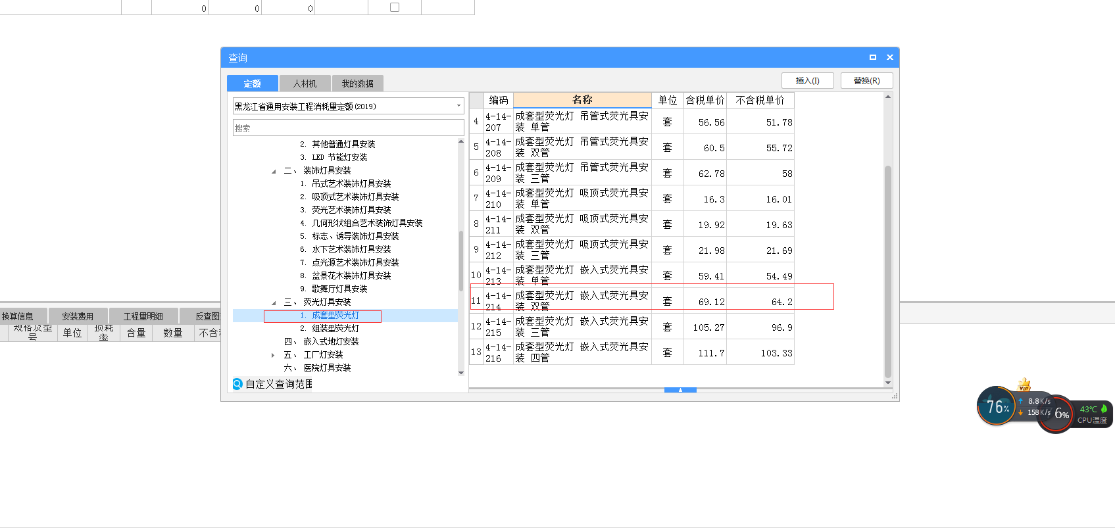Toggle the checkbox in the top grid row

[x=395, y=7]
